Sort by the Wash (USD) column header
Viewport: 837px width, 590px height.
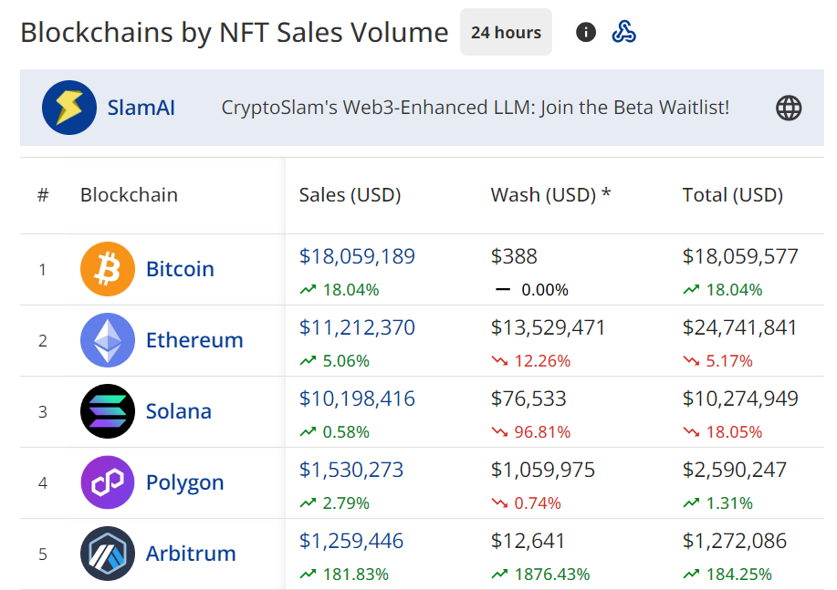[x=550, y=195]
